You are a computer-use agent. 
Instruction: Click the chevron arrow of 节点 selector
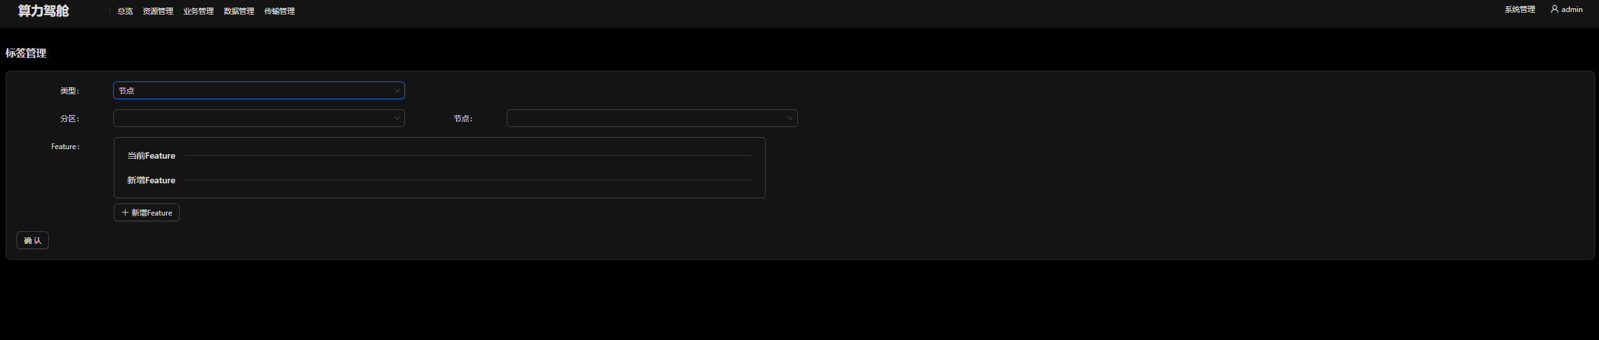[790, 118]
